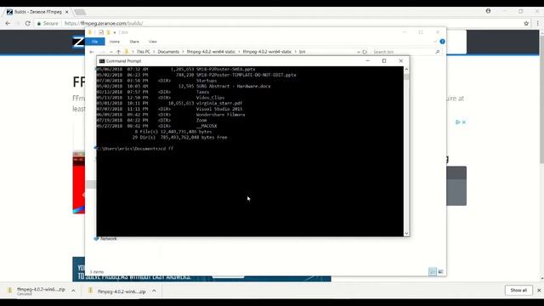Open the canceled ffmpeg zip download
This screenshot has width=544, height=306.
tap(37, 291)
